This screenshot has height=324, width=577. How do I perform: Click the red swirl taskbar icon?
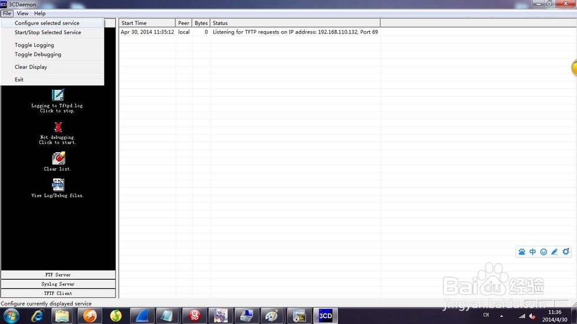pos(194,316)
